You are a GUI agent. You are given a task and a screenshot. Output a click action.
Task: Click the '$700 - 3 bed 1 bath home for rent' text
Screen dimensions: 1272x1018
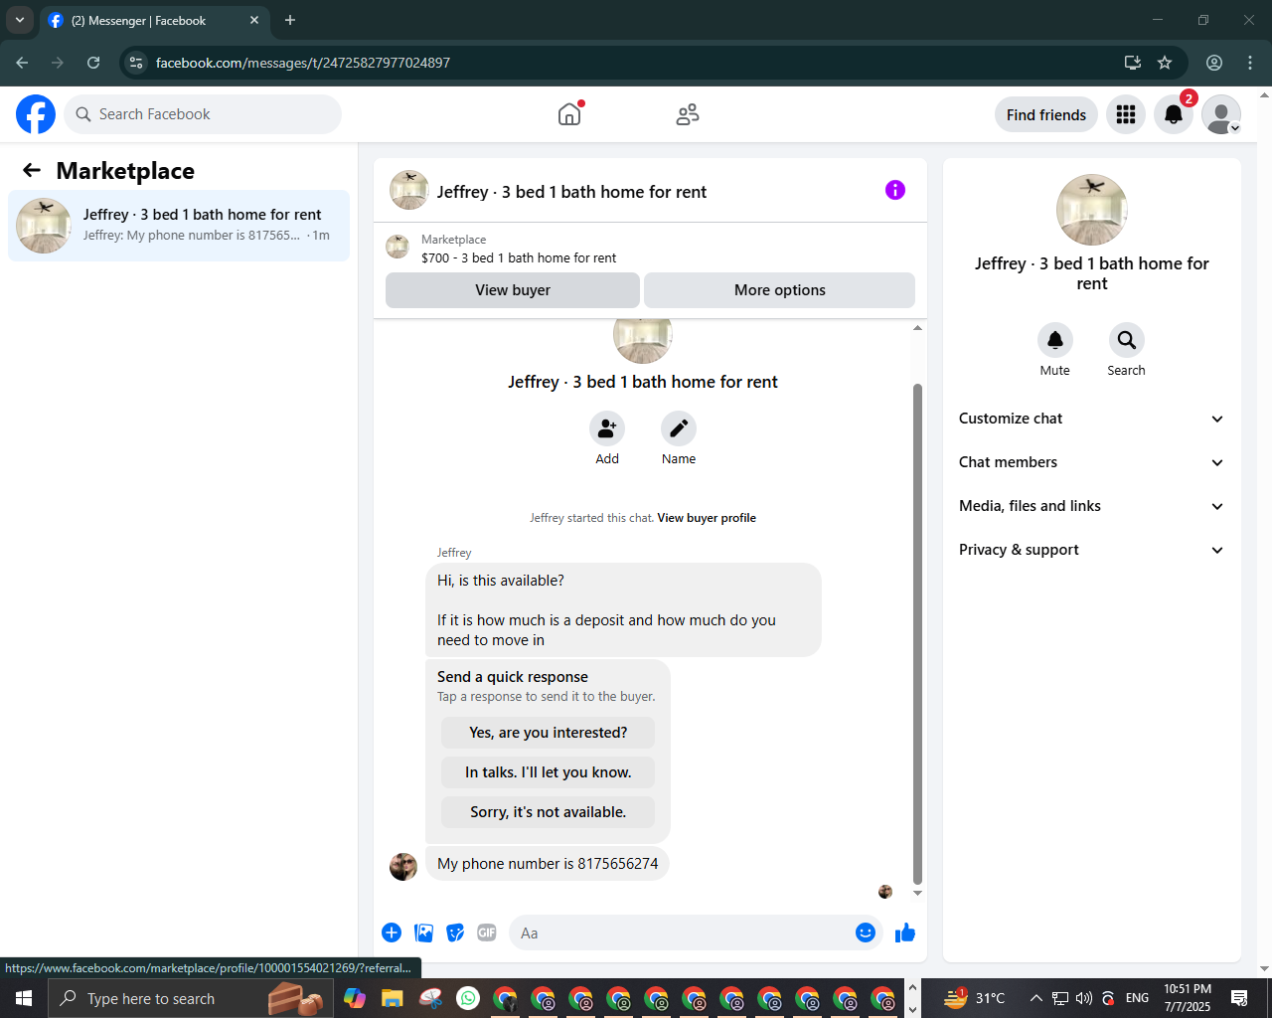[x=519, y=257]
